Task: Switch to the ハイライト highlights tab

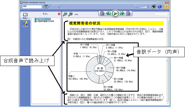Action: [x=25, y=24]
